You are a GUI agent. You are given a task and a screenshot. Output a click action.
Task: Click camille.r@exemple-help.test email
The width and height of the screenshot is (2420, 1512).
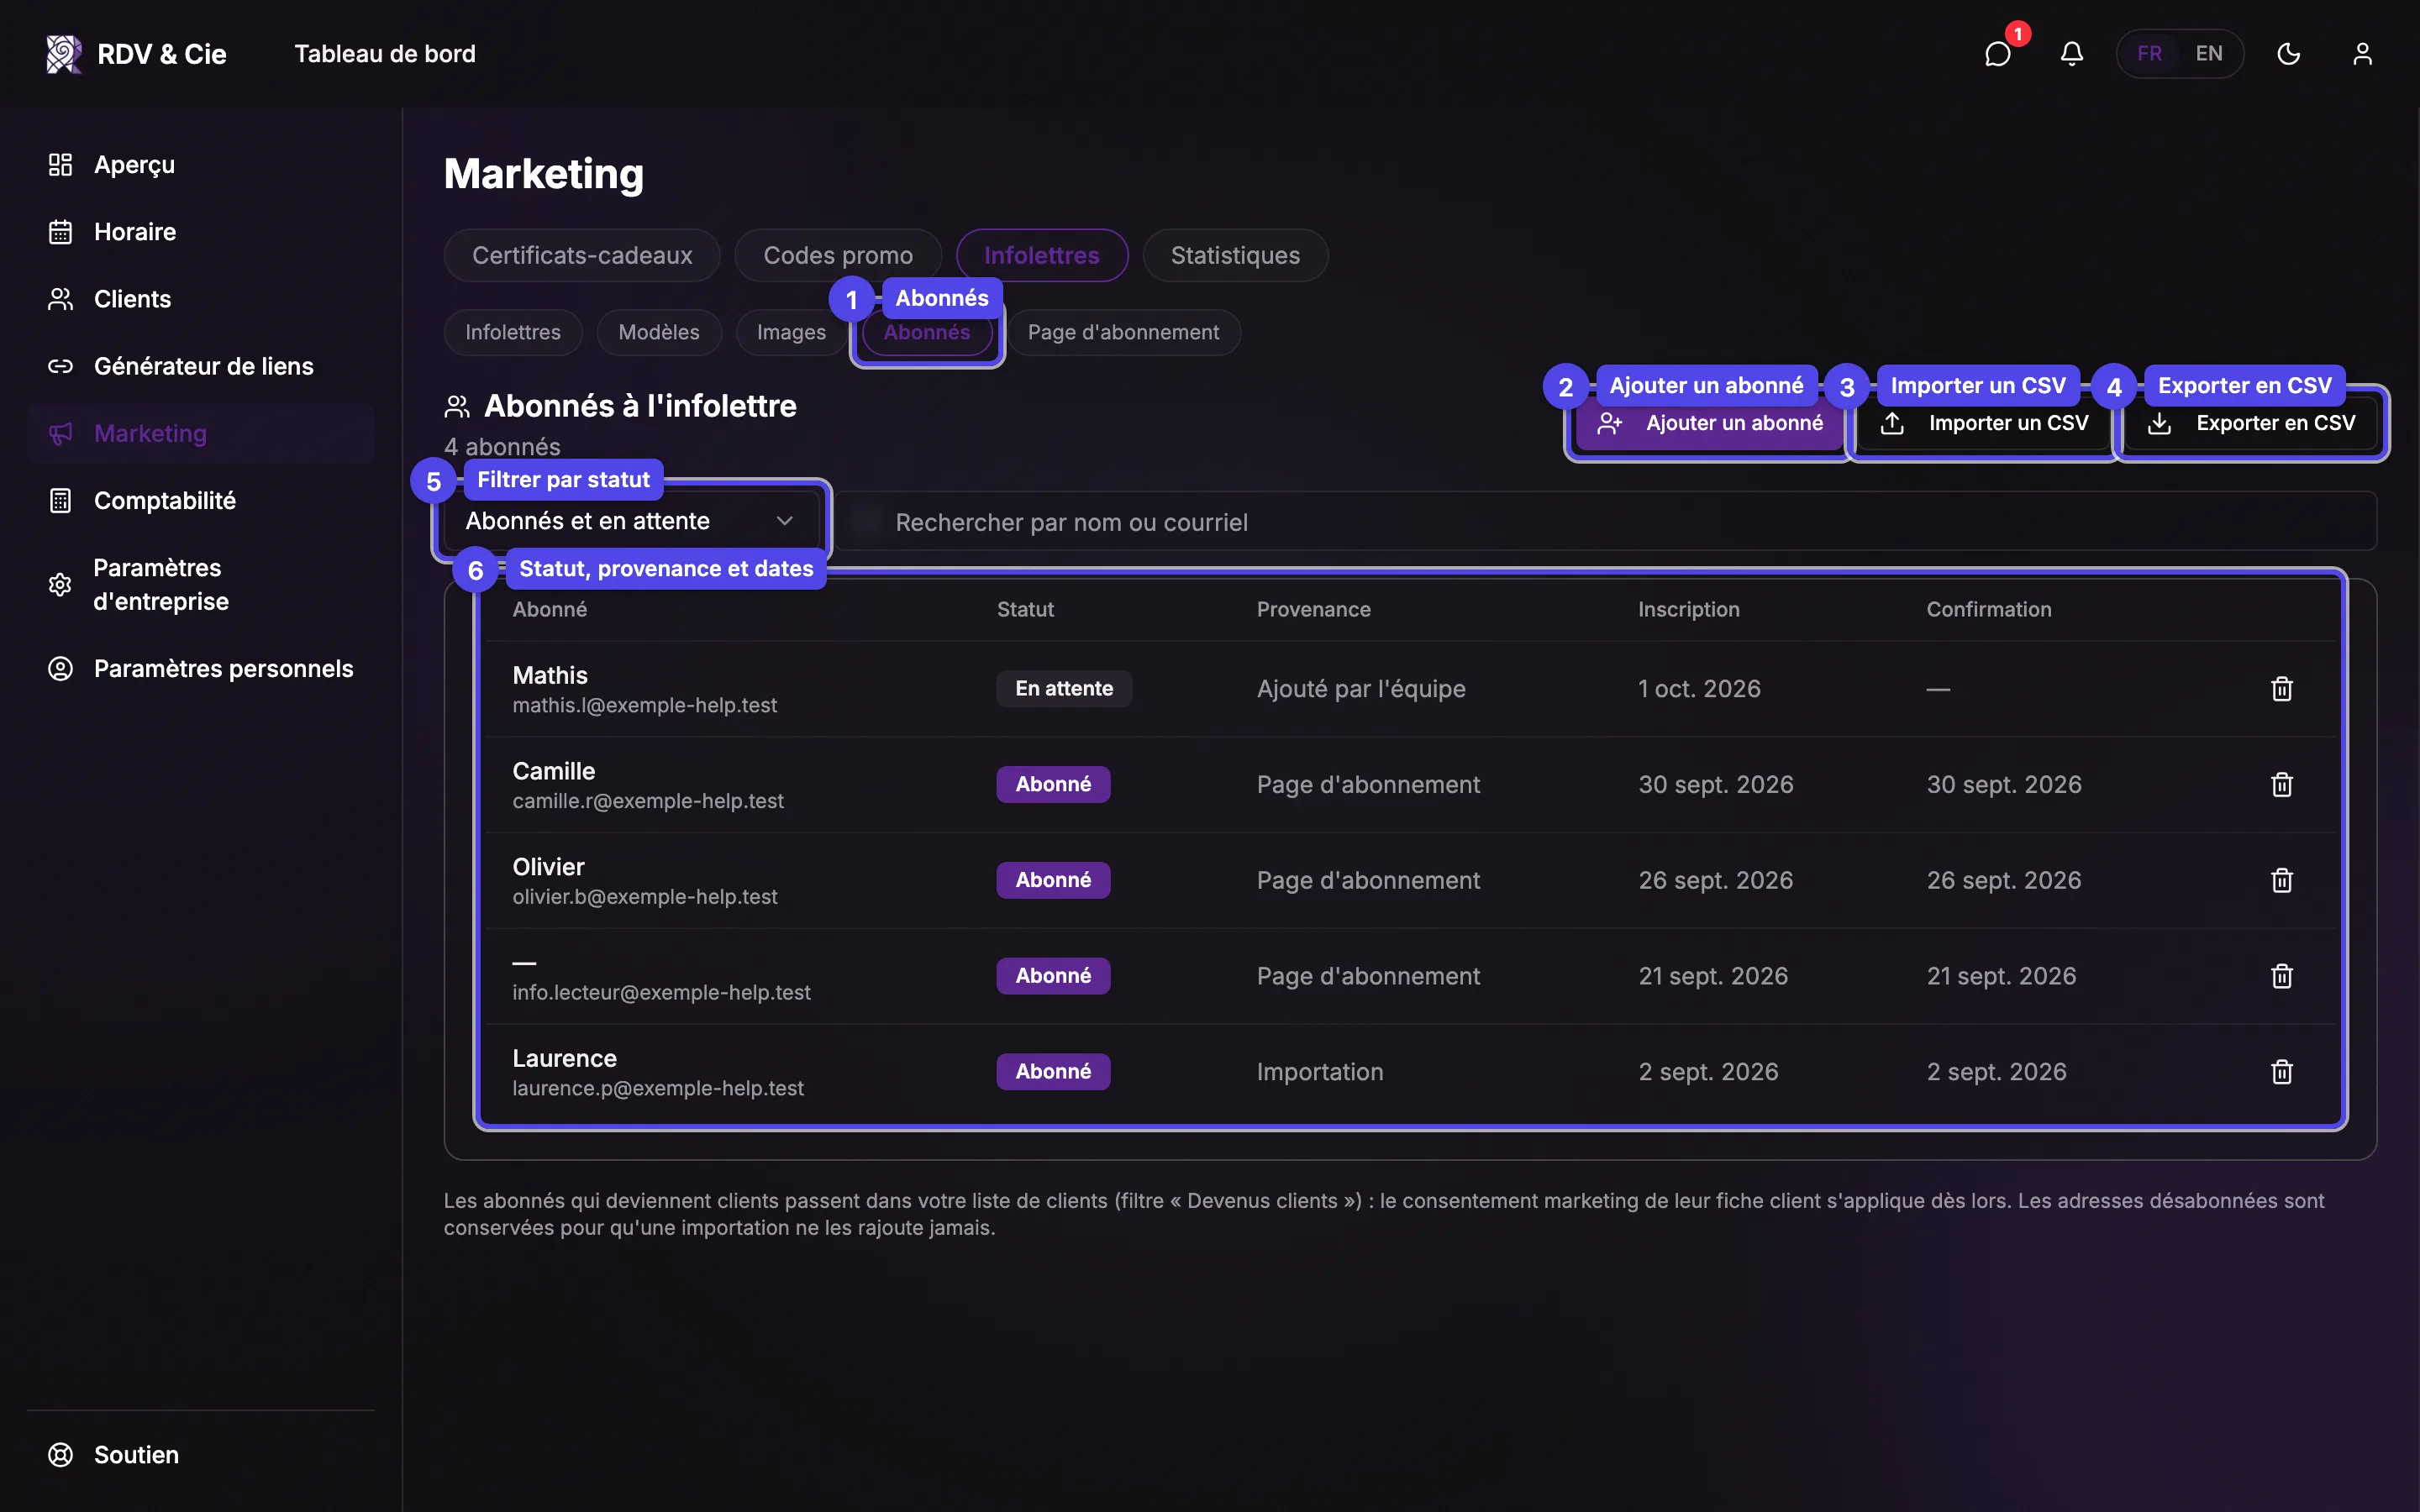coord(648,801)
